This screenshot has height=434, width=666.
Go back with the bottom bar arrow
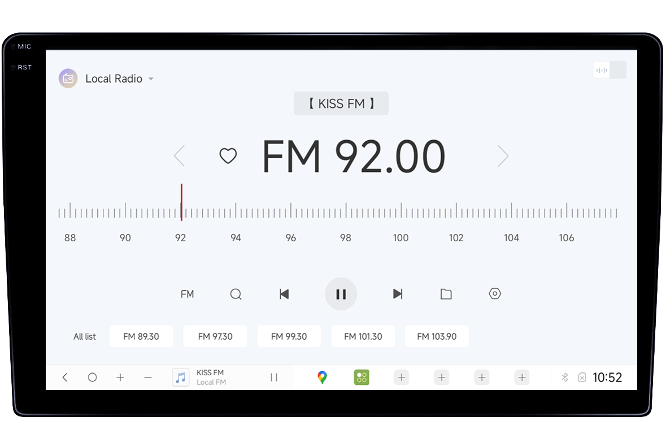[x=65, y=377]
